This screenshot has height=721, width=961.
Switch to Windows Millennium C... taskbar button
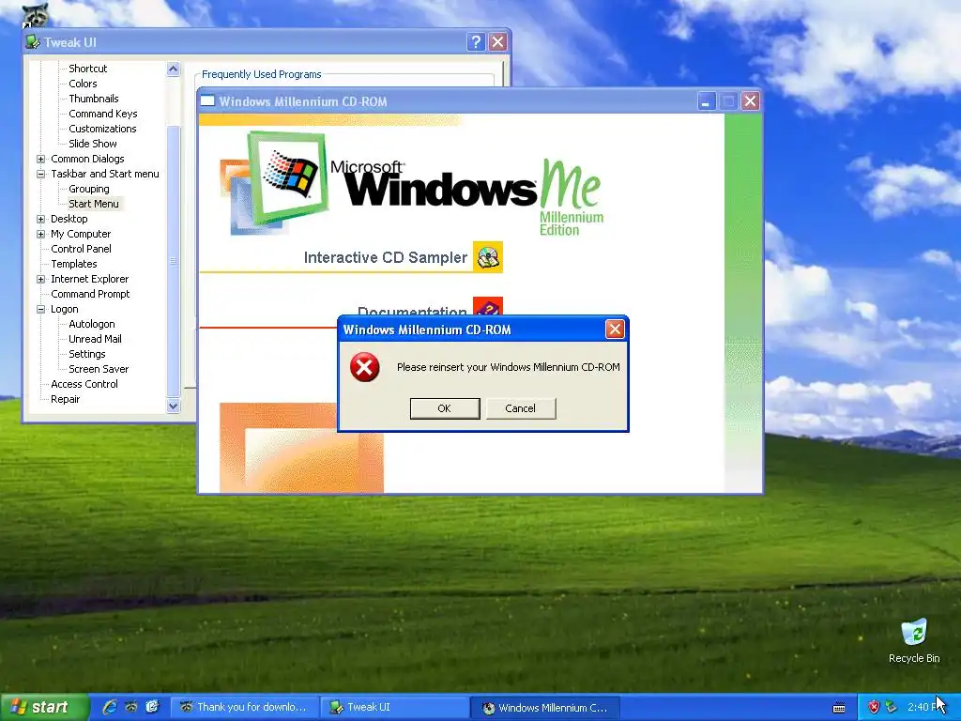point(545,708)
